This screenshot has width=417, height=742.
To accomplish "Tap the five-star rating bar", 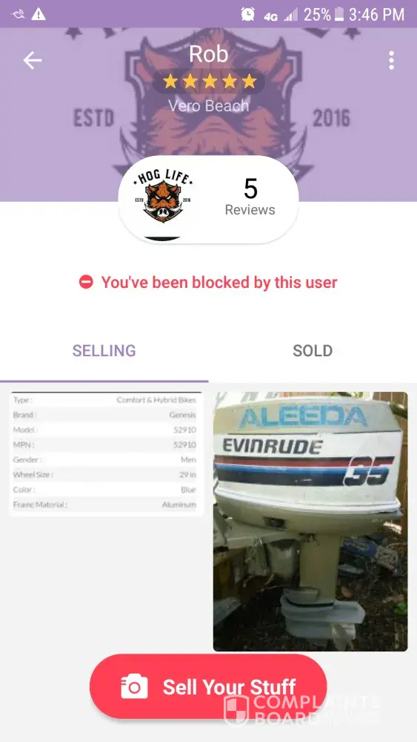I will (209, 82).
